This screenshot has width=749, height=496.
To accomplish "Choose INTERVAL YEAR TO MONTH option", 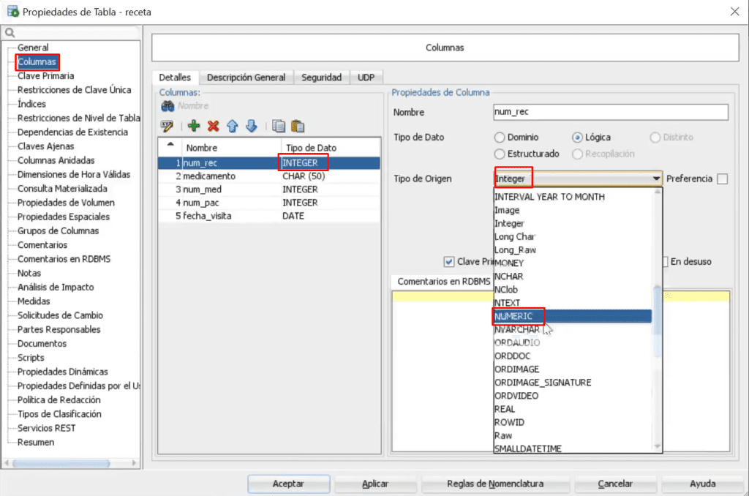I will [x=572, y=197].
